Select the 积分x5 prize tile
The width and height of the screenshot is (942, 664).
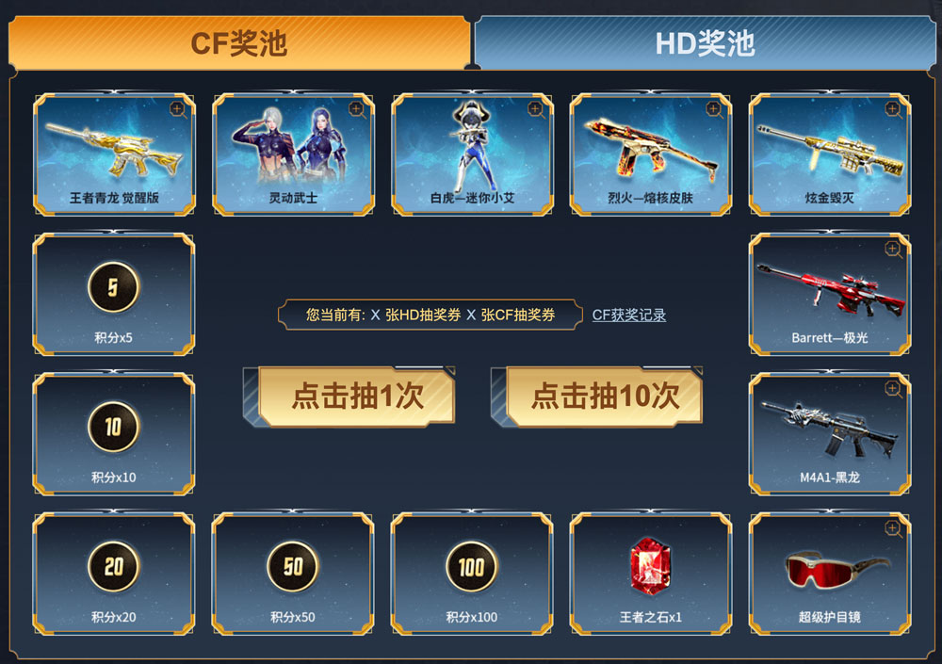[114, 295]
